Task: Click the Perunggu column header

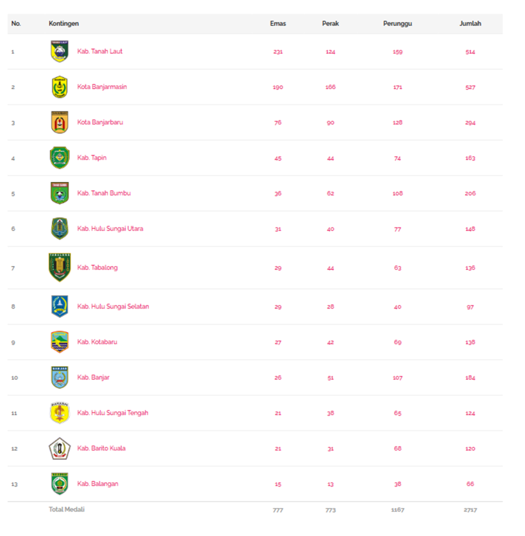Action: (397, 24)
